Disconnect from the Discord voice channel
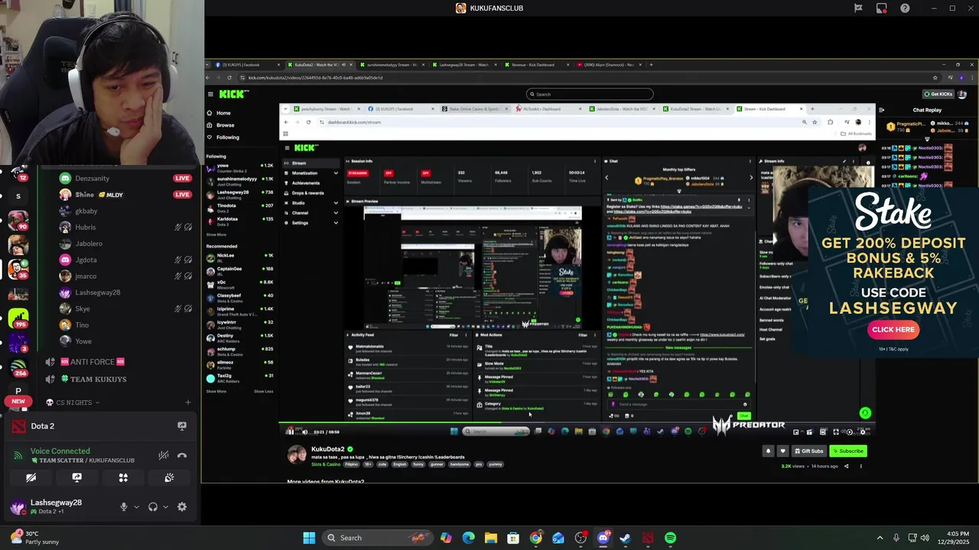This screenshot has width=979, height=550. coord(182,455)
